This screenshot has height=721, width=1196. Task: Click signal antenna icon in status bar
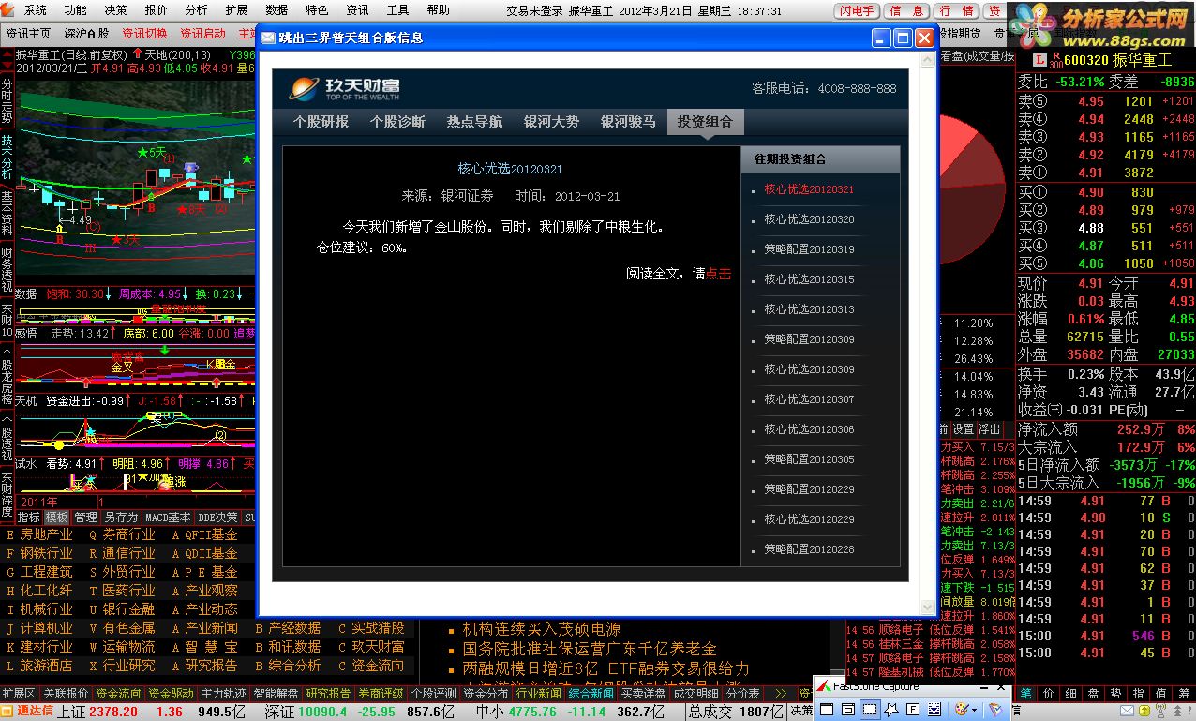coord(1160,711)
